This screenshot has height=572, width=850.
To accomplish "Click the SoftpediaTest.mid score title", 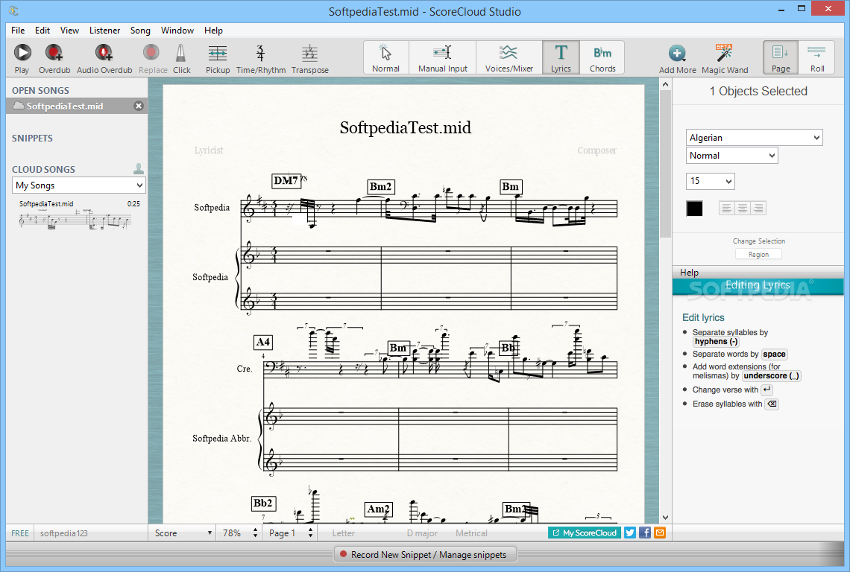I will (406, 128).
